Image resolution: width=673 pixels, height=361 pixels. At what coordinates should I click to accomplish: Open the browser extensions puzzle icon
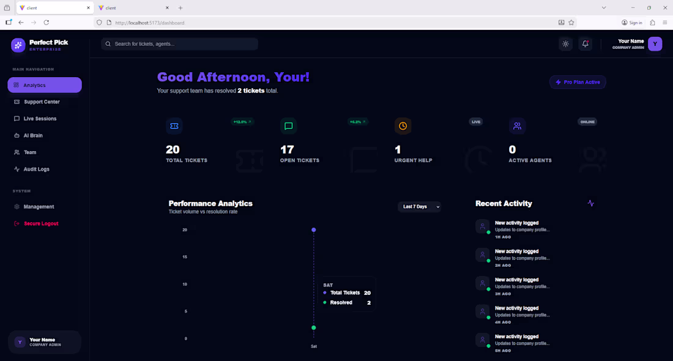pyautogui.click(x=652, y=22)
